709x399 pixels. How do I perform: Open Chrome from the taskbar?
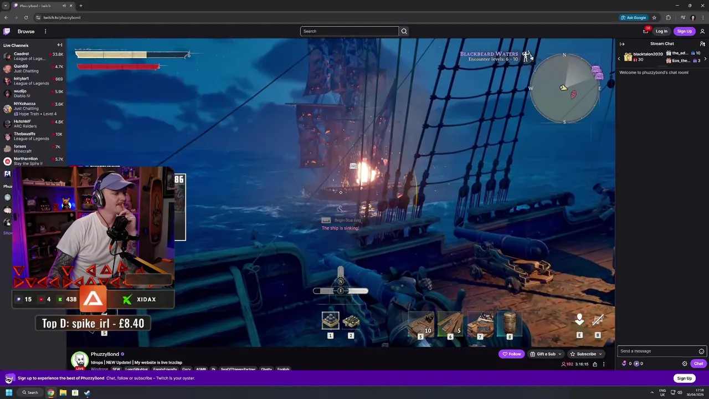coord(51,392)
